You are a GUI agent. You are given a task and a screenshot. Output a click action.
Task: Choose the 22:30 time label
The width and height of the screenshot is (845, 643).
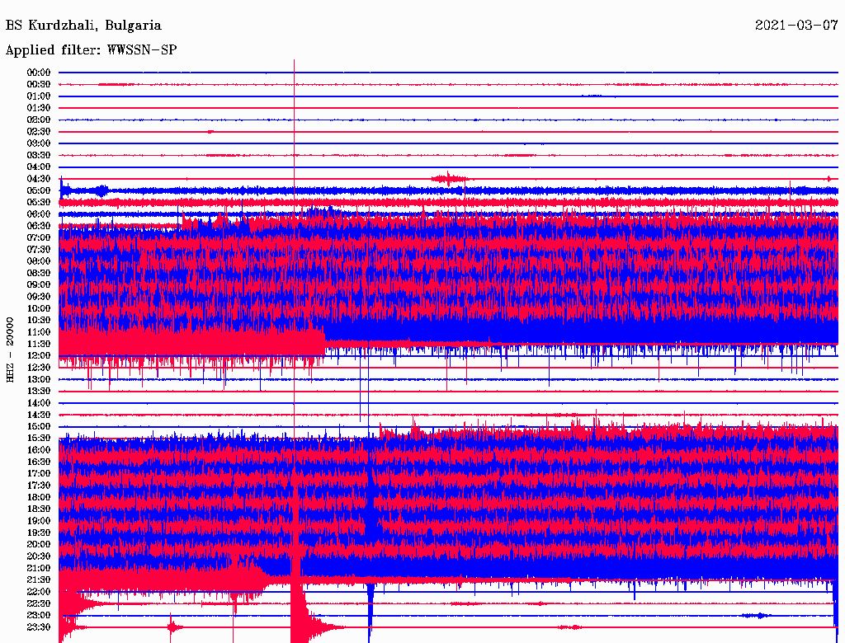click(39, 603)
